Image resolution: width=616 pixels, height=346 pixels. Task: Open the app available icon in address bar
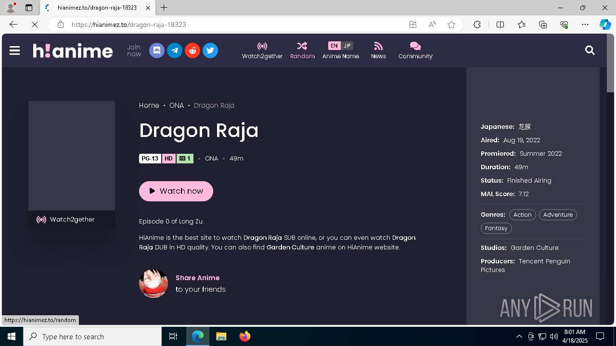[x=413, y=25]
